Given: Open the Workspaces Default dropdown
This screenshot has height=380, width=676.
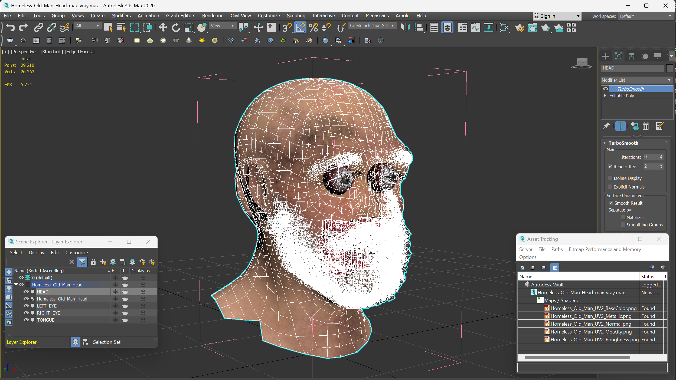Looking at the screenshot, I should (646, 16).
